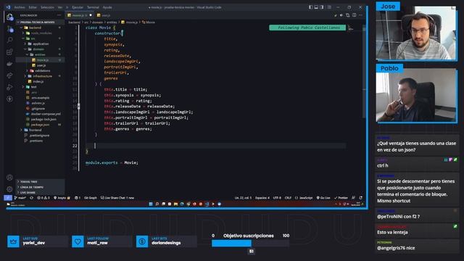Open the Docker view whale icon
The width and height of the screenshot is (464, 261).
point(9,64)
